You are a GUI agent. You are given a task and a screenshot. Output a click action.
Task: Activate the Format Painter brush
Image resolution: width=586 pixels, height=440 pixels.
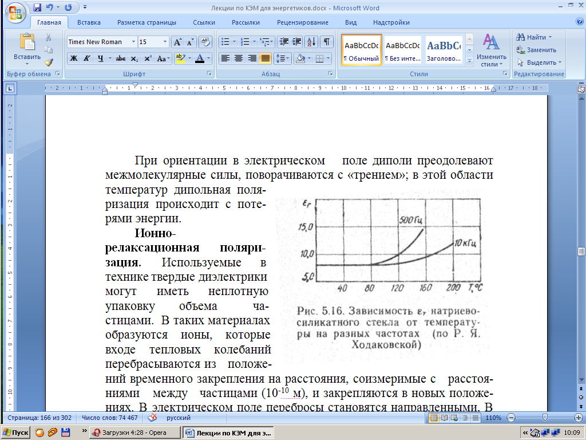click(48, 62)
